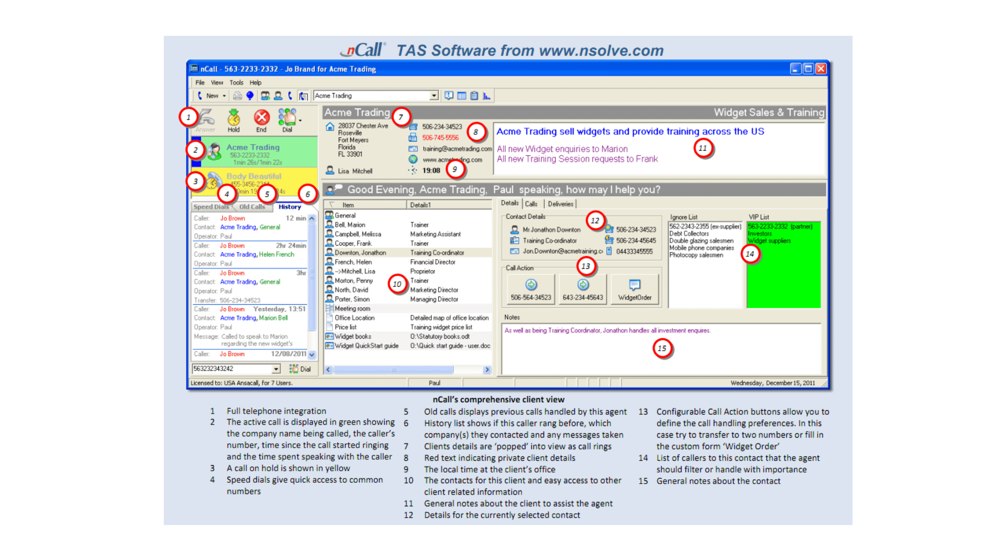The image size is (1004, 547).
Task: Select the Downton, Jonathon contact
Action: (x=408, y=252)
